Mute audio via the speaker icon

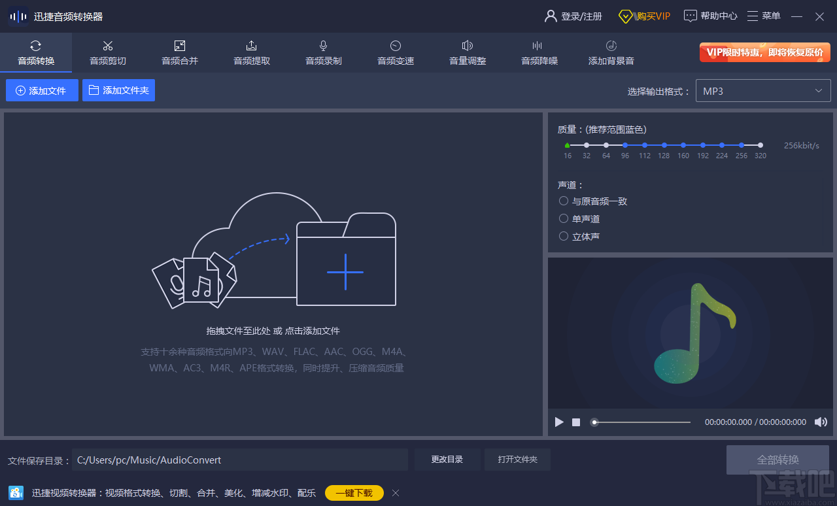821,422
